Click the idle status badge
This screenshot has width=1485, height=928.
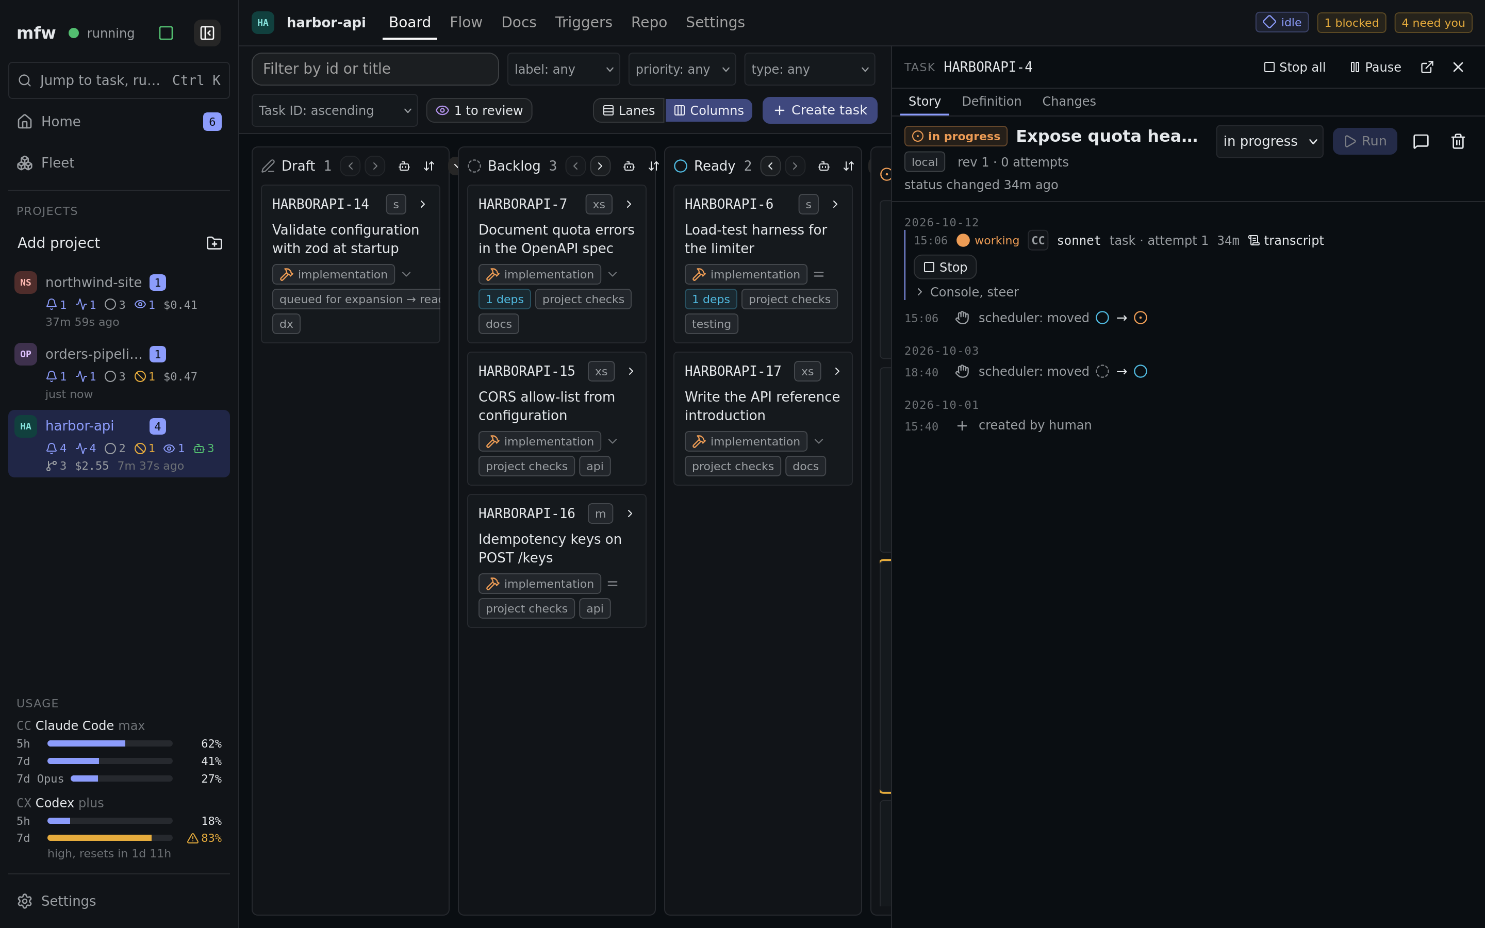tap(1282, 23)
